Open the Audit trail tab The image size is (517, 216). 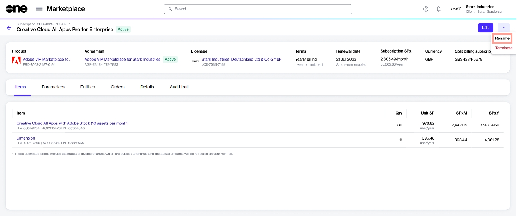click(x=179, y=87)
